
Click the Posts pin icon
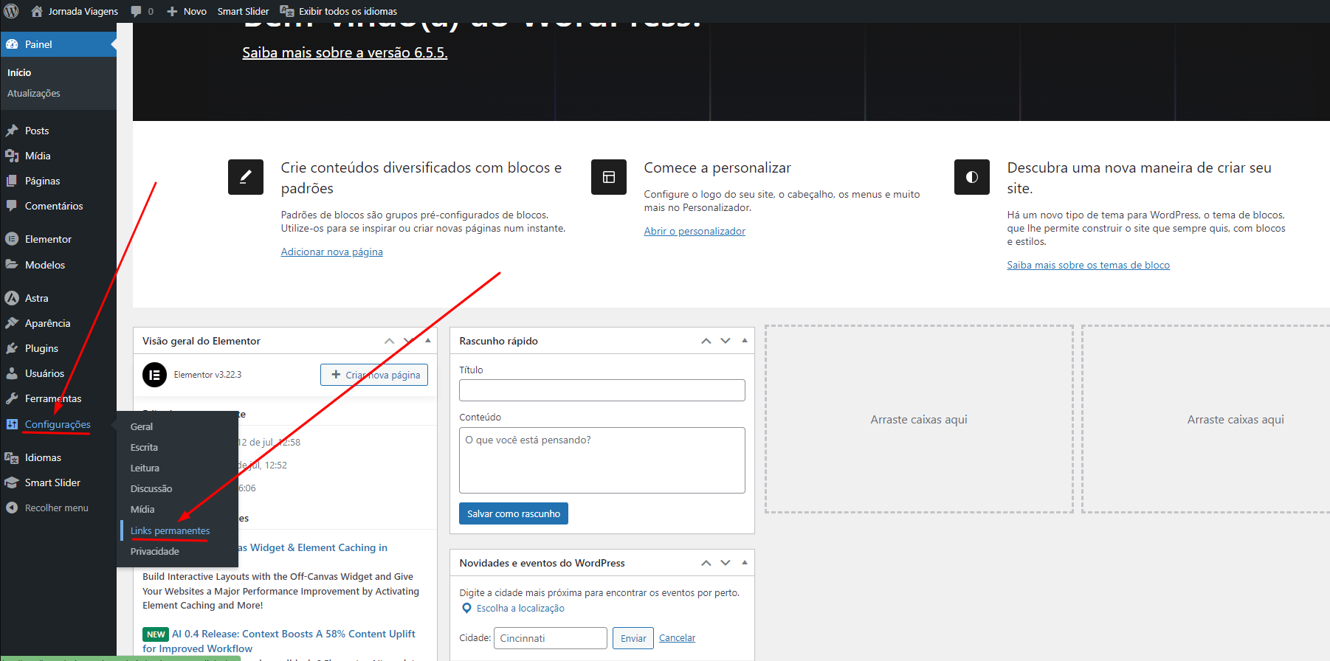pos(12,131)
